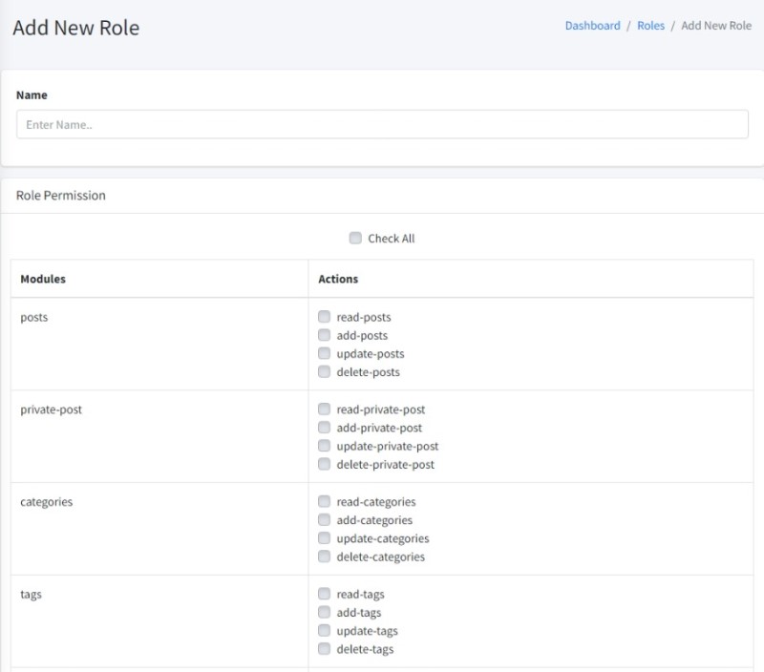Enable read-categories permission

[x=325, y=501]
